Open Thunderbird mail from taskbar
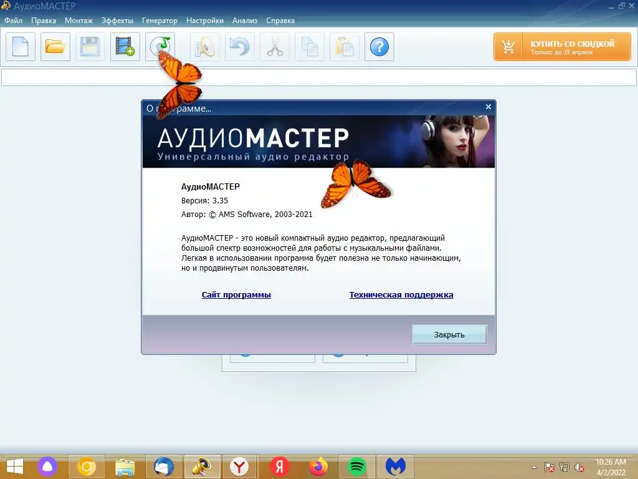 tap(164, 467)
